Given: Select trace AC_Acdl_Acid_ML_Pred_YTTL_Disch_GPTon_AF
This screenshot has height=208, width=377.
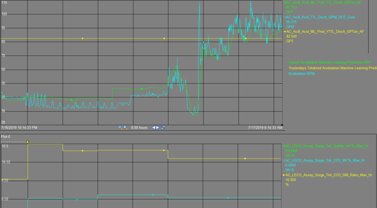Looking at the screenshot, I should (x=325, y=31).
